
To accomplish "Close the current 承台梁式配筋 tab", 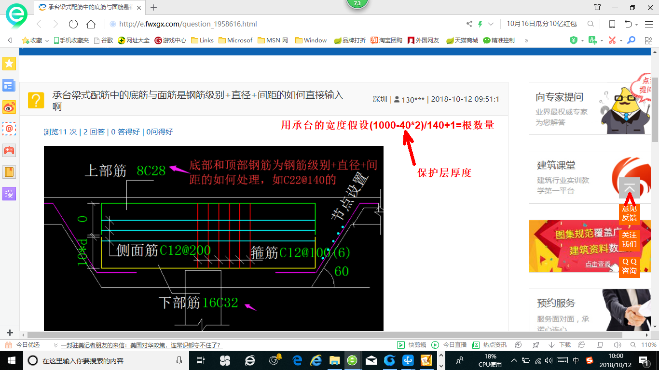I will tap(138, 7).
